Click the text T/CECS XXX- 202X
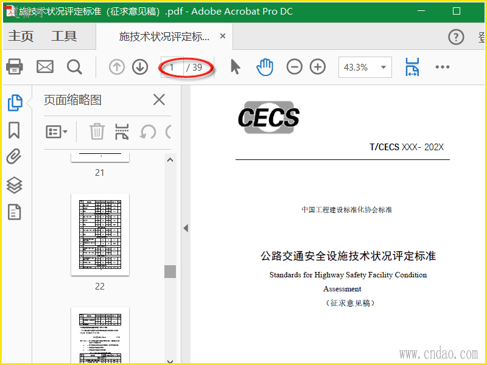The width and height of the screenshot is (487, 365). [x=407, y=147]
